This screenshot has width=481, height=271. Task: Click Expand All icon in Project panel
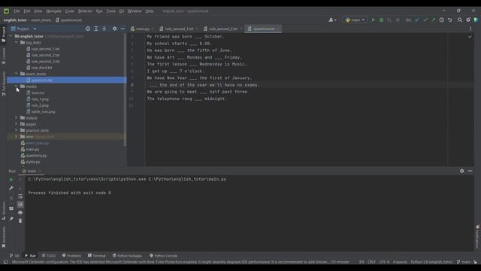pos(96,29)
